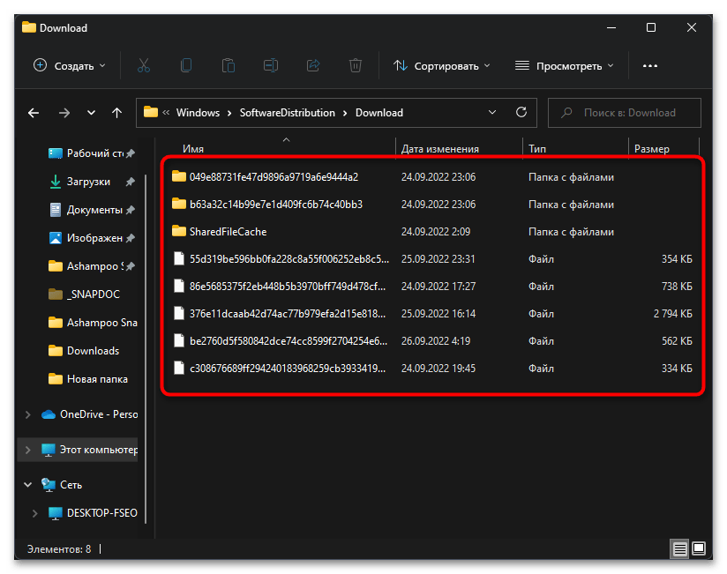Refresh the Download folder view
This screenshot has height=574, width=727.
tap(521, 112)
